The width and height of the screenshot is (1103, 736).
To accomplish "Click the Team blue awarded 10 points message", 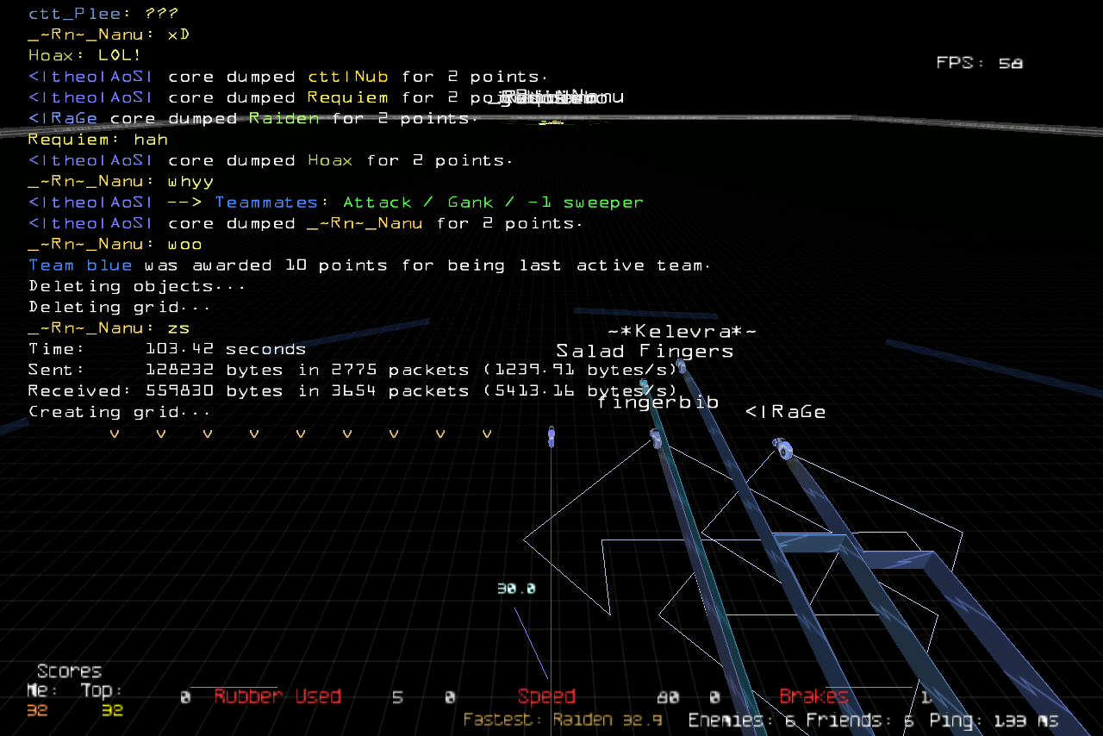I will coord(369,265).
